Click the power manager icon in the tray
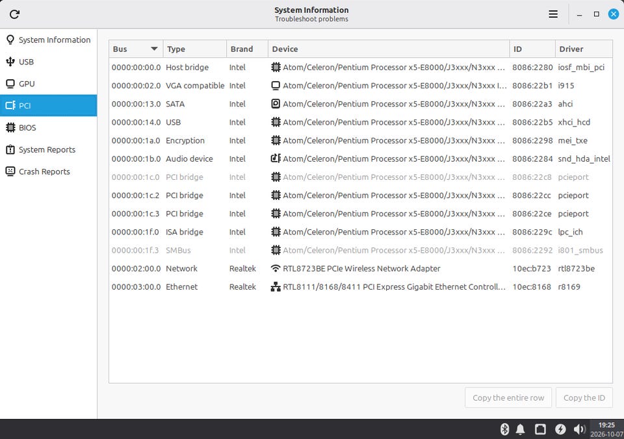 coord(560,429)
